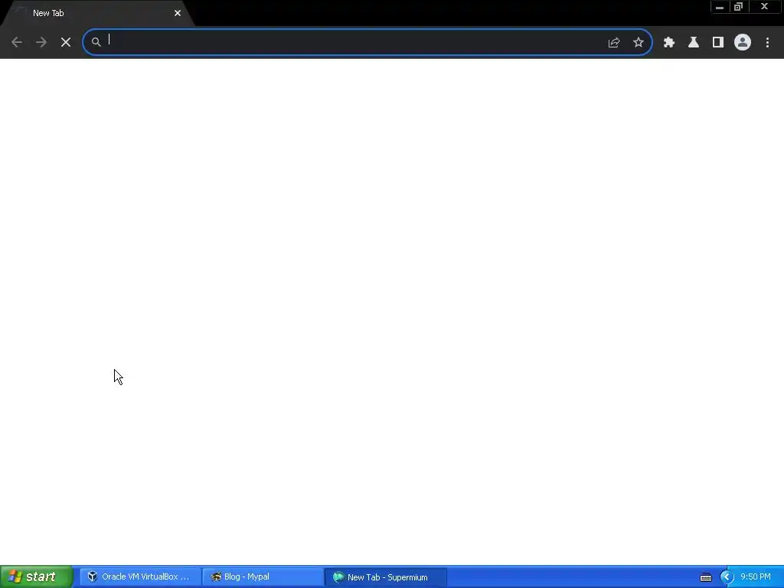Viewport: 784px width, 588px height.
Task: Click New Tab - Supermium taskbar button
Action: (386, 577)
